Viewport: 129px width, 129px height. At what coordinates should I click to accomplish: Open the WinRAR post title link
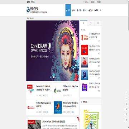coord(95,85)
